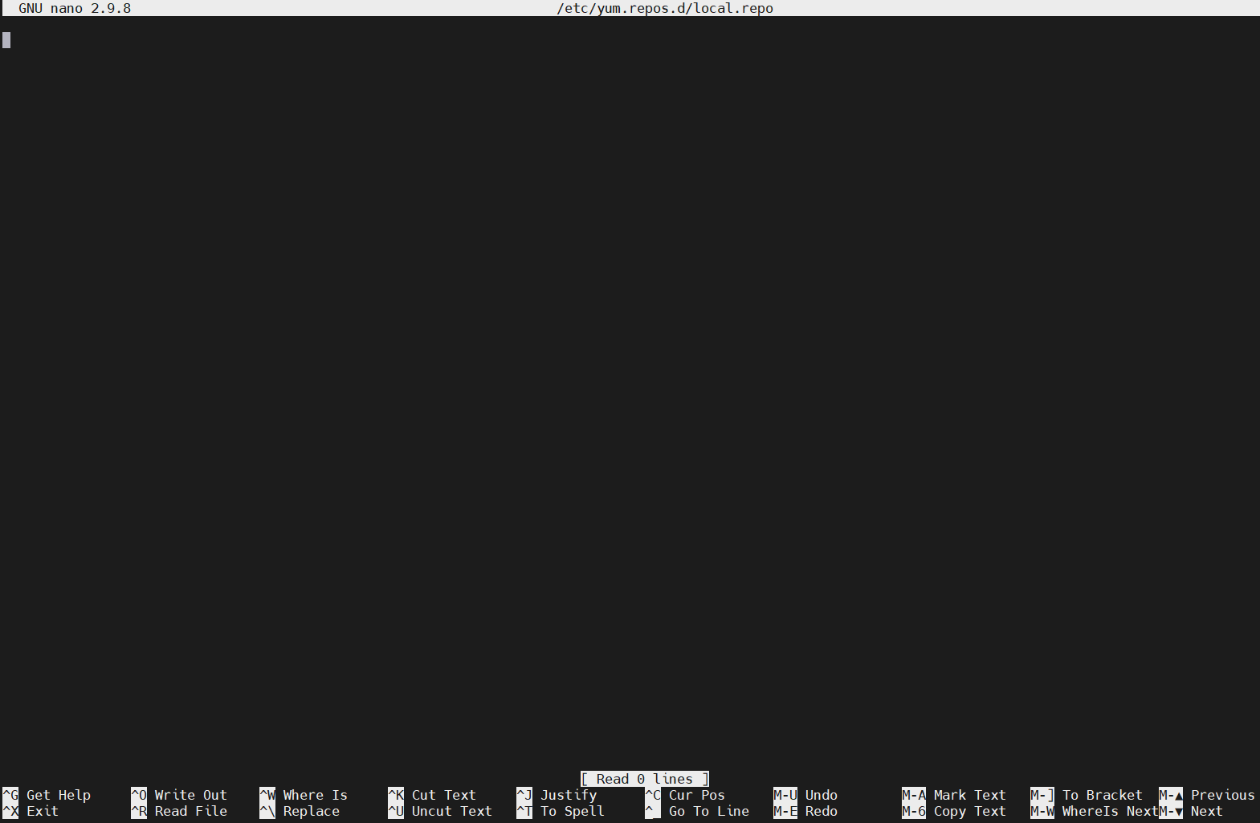The image size is (1260, 823).
Task: Click the ^G key hint
Action: 10,795
